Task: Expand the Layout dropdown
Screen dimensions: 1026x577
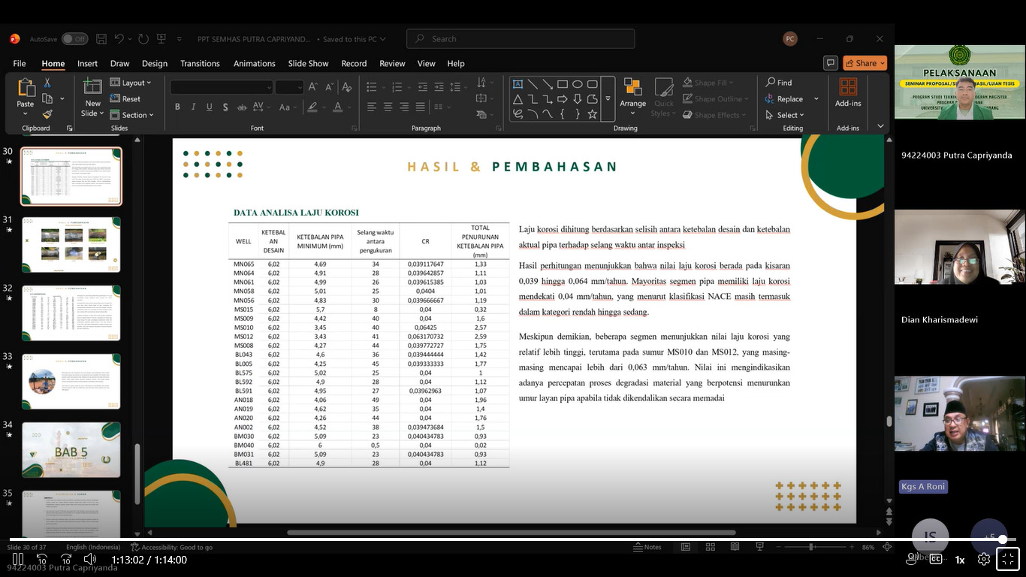Action: tap(131, 83)
